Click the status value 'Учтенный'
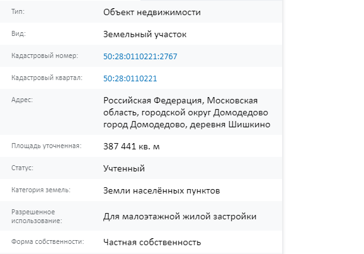Viewport: 364px width, 254px height. point(124,168)
